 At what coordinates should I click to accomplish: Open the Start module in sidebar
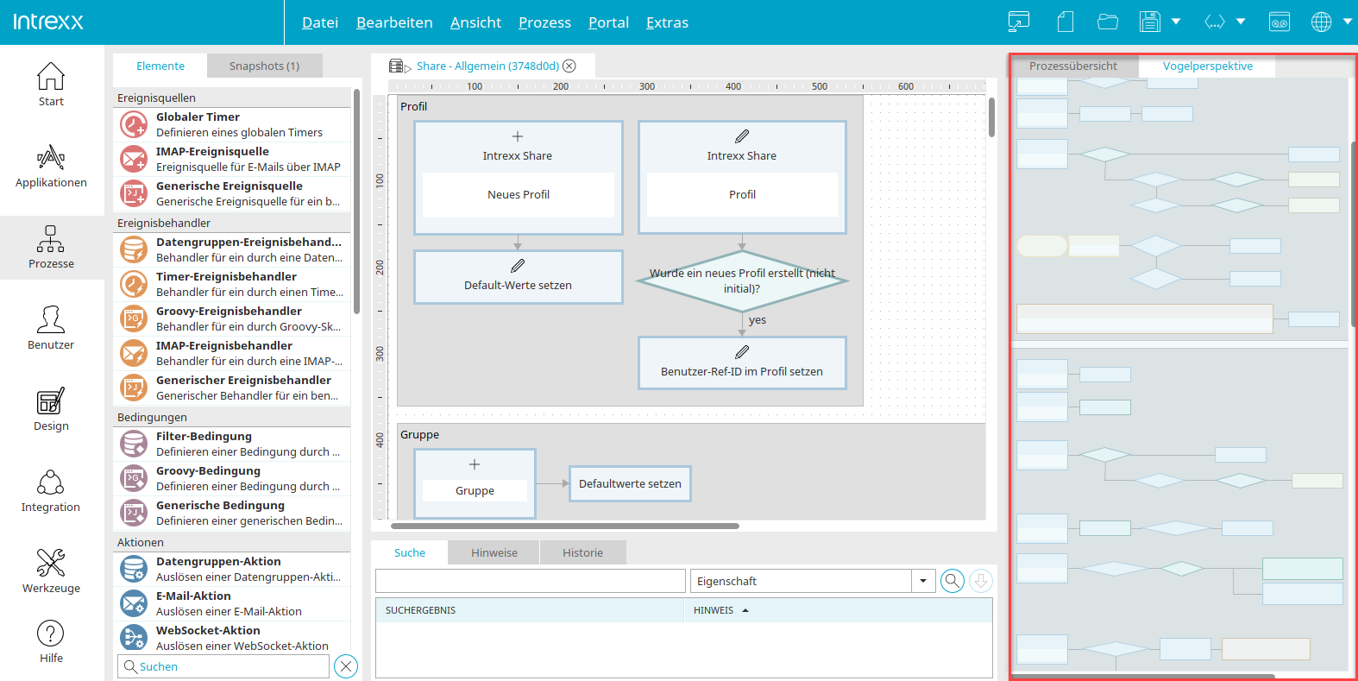point(51,85)
